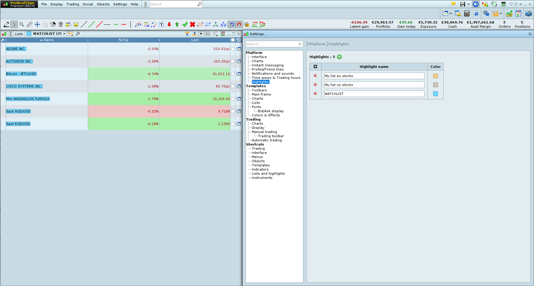
Task: Open the Trading menu
Action: point(73,4)
